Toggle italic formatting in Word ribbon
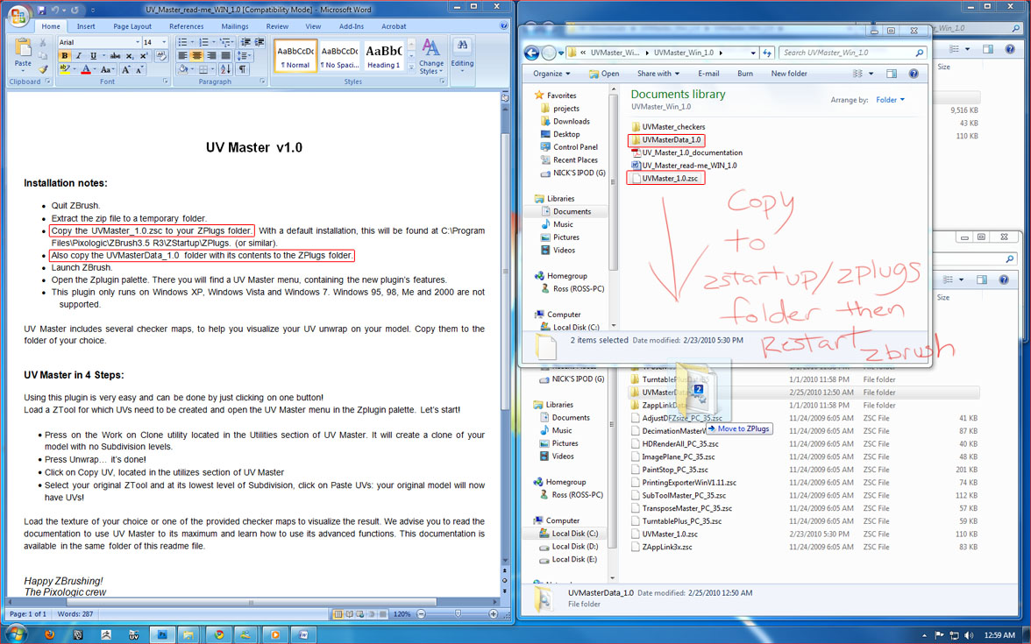 (79, 56)
